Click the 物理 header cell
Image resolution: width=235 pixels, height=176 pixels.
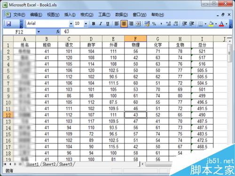pos(135,45)
